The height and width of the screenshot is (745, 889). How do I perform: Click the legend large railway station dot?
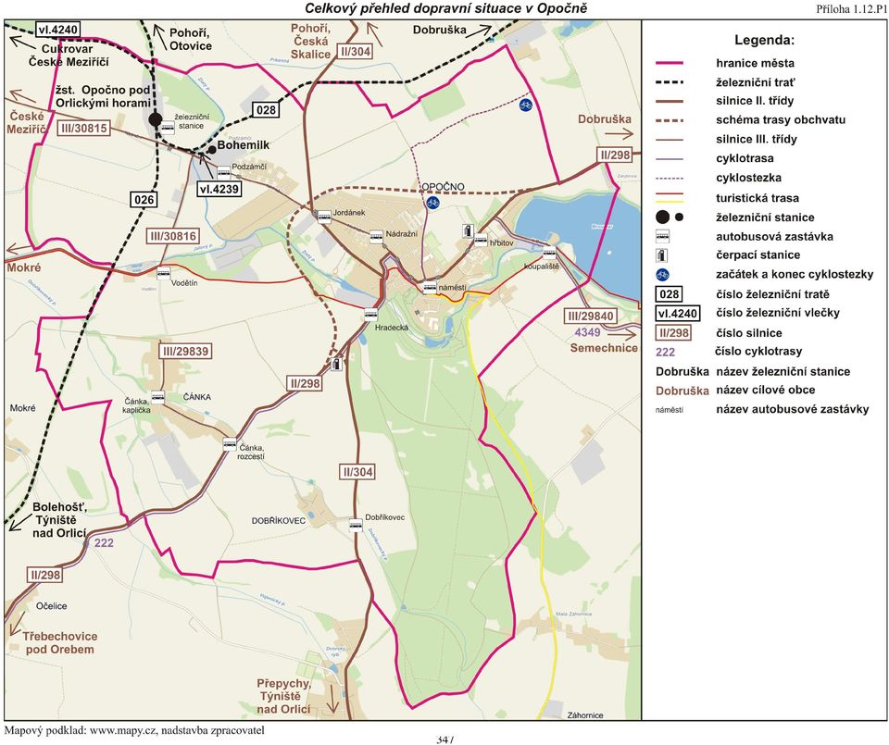click(x=661, y=217)
